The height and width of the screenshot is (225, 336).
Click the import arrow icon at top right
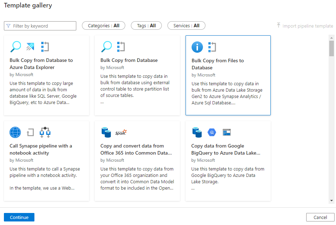pos(279,25)
